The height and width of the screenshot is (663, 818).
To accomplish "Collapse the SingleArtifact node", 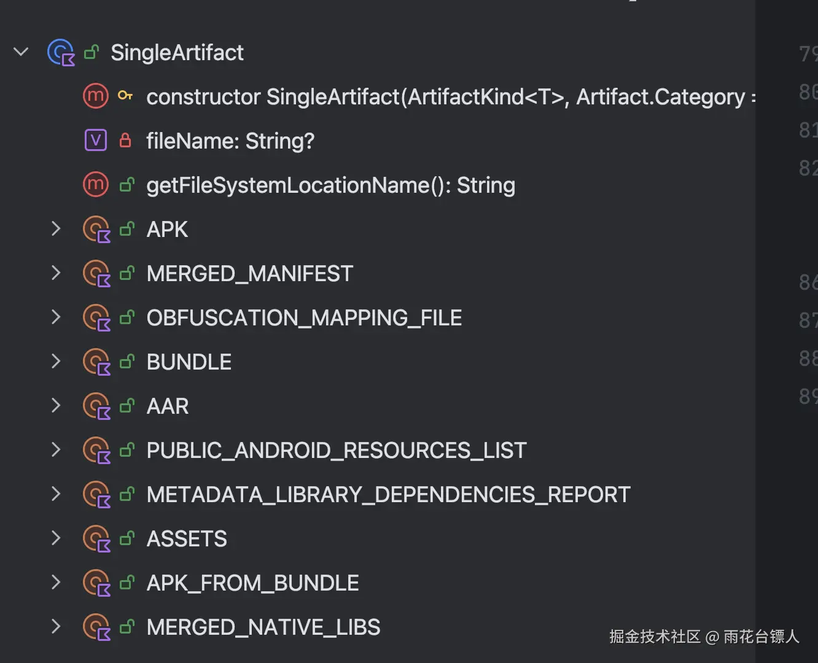I will 21,52.
